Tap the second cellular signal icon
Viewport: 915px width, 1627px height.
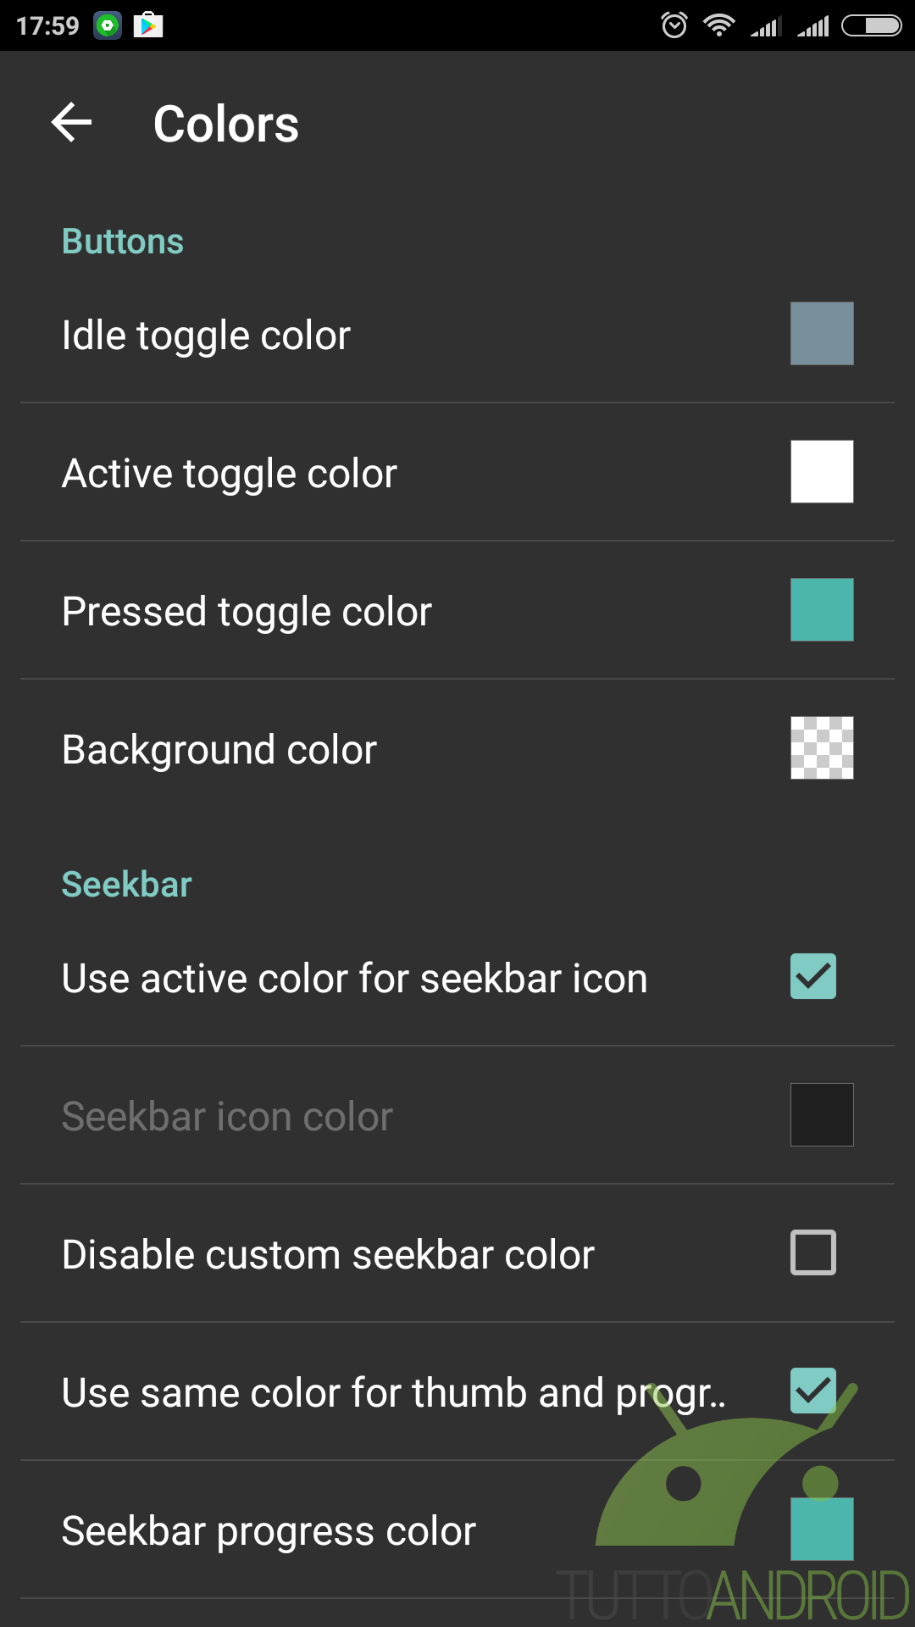(x=812, y=27)
